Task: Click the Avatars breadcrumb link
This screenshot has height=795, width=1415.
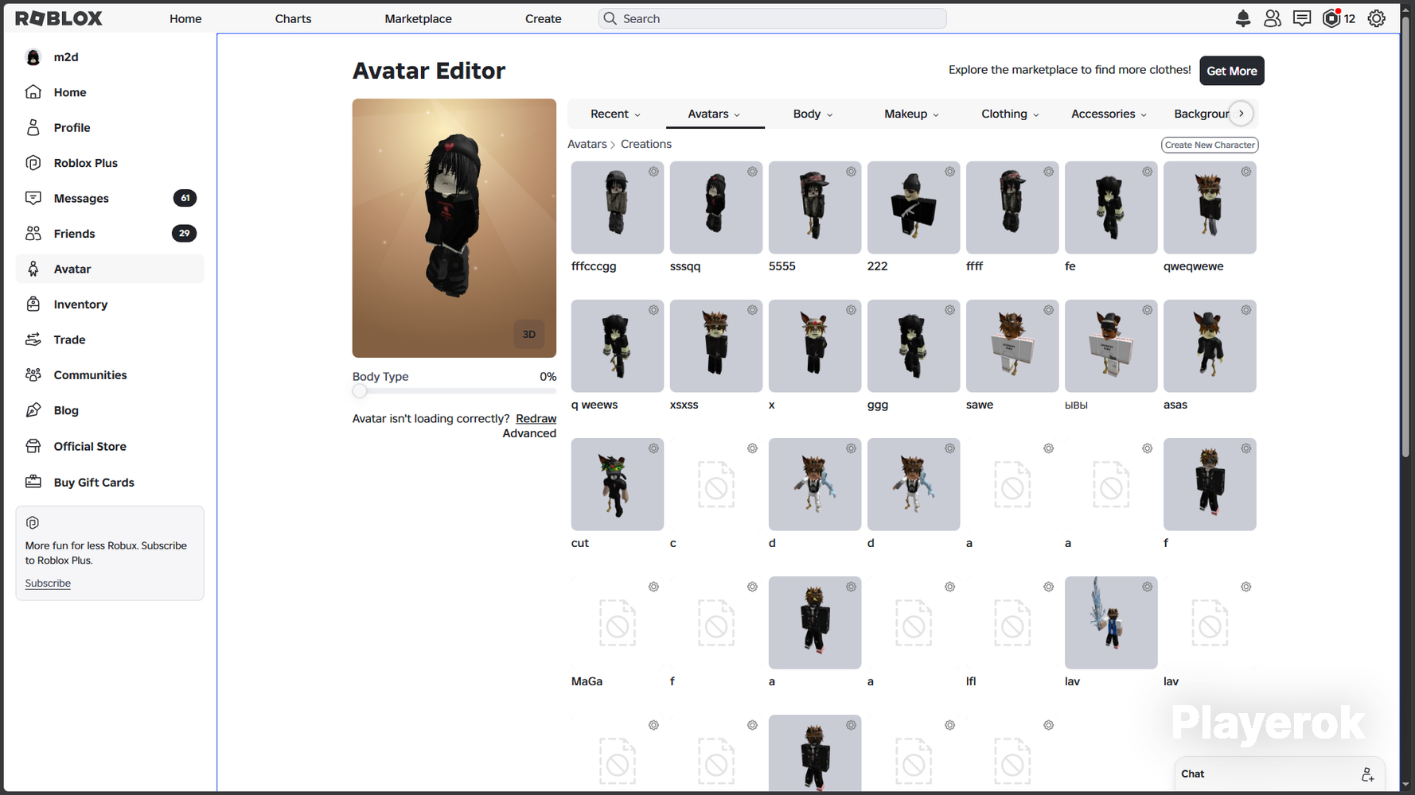Action: pyautogui.click(x=587, y=144)
